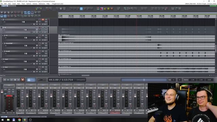Click the Pause button in the transport
Screen dimensions: 217x122
[x=12, y=80]
